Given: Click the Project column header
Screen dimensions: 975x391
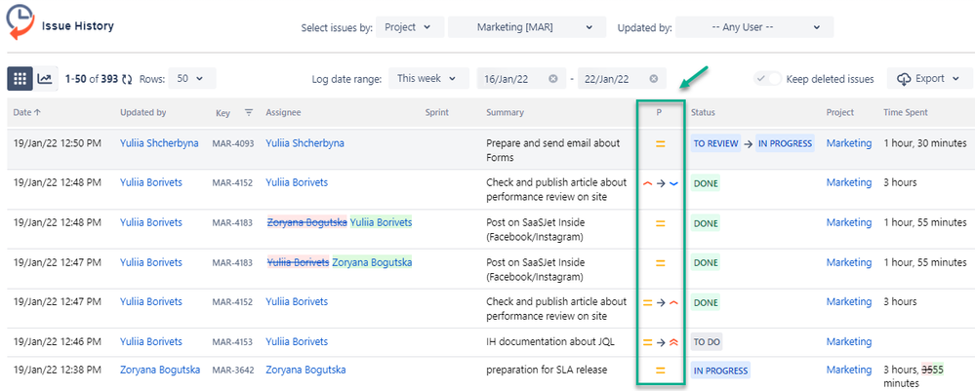Looking at the screenshot, I should point(840,112).
